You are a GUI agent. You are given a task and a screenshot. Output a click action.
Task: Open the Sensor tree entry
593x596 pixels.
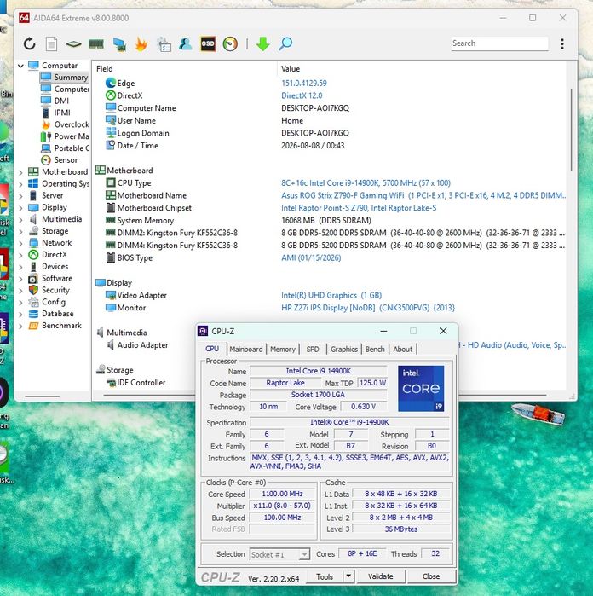pyautogui.click(x=66, y=159)
